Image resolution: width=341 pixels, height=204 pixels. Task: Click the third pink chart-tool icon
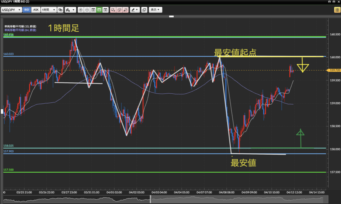(125, 10)
